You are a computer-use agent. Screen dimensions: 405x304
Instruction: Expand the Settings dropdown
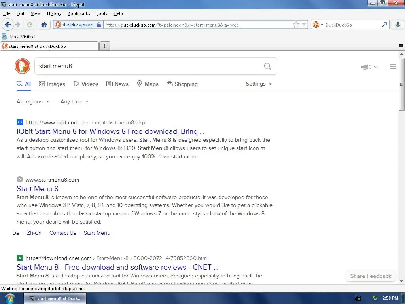point(259,84)
